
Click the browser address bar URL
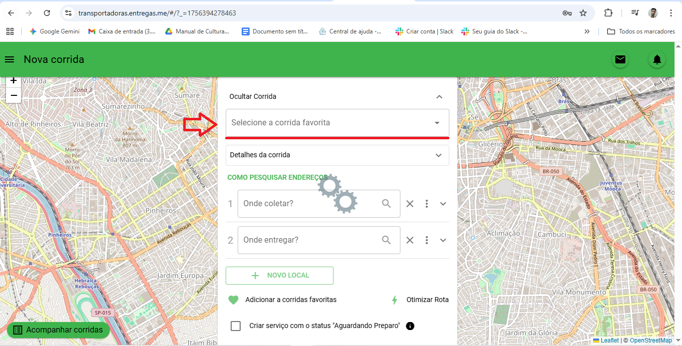click(x=157, y=13)
